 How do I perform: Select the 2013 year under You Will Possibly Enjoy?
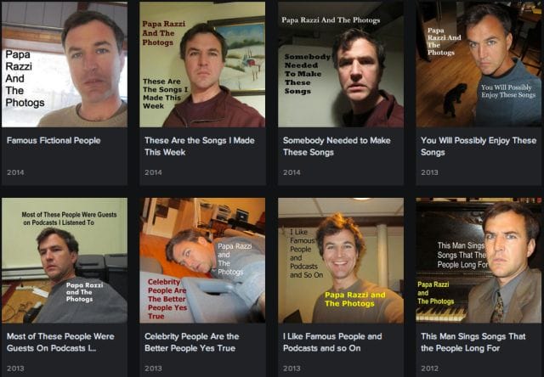[429, 172]
